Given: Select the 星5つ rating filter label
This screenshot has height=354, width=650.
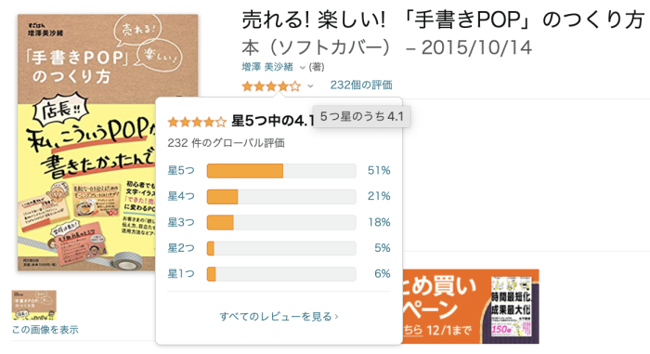Looking at the screenshot, I should point(181,171).
